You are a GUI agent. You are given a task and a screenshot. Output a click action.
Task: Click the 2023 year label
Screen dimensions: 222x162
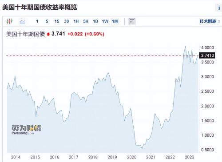pos(190,157)
